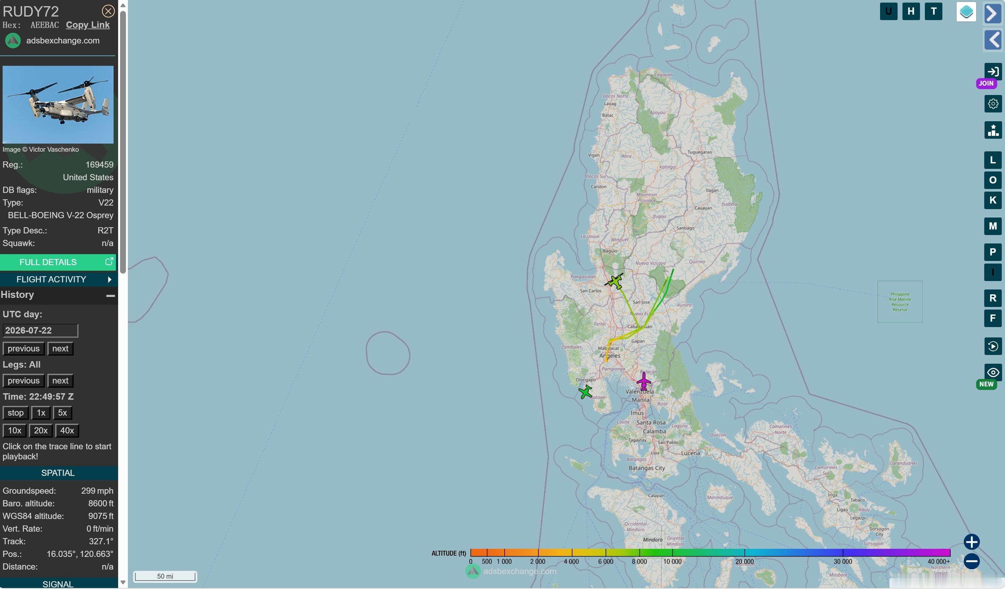The image size is (1005, 589).
Task: Select the magenta aircraft near Valenzuela
Action: (644, 381)
